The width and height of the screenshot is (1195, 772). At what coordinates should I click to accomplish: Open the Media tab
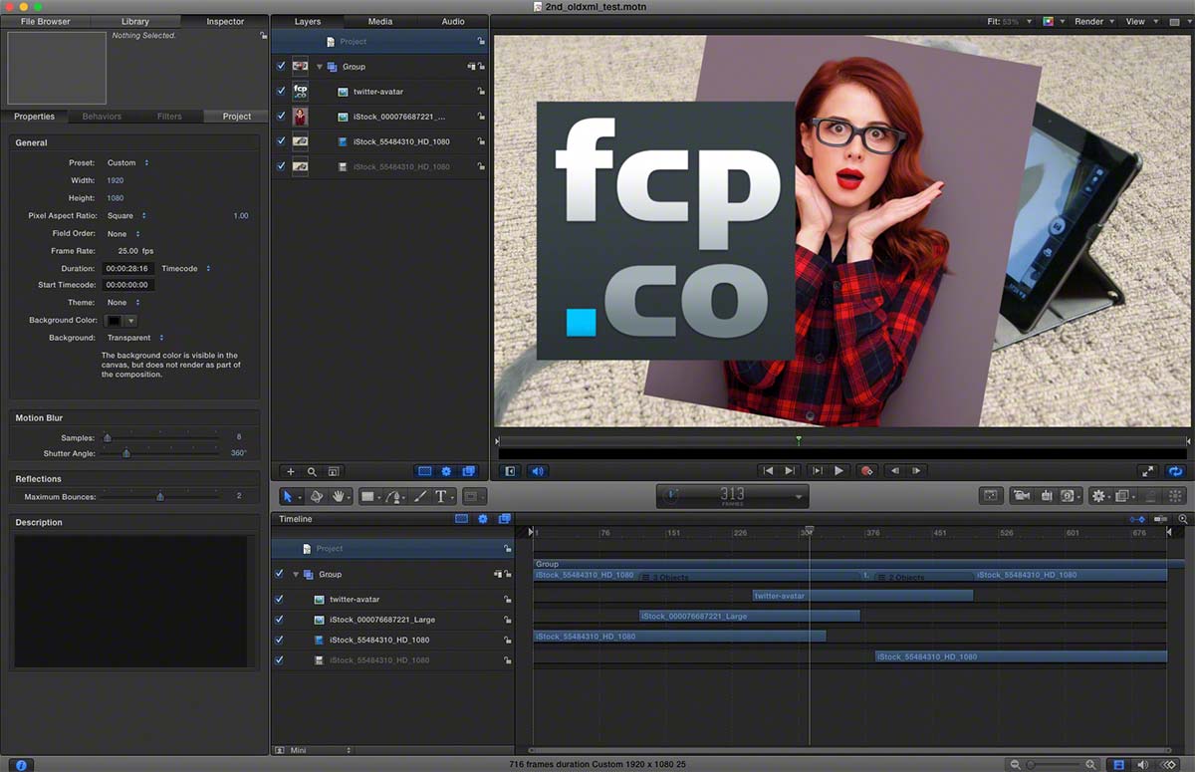pos(380,21)
